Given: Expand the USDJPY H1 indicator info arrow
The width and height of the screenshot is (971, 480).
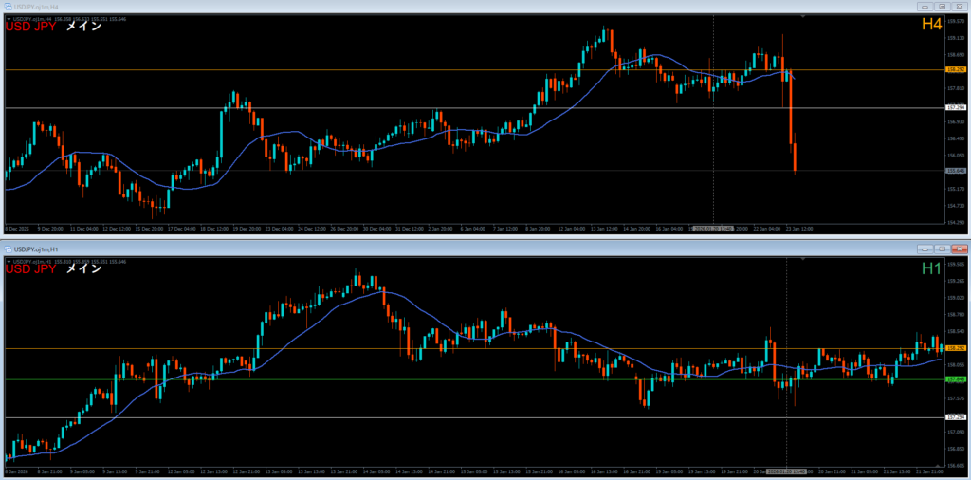Looking at the screenshot, I should point(9,259).
